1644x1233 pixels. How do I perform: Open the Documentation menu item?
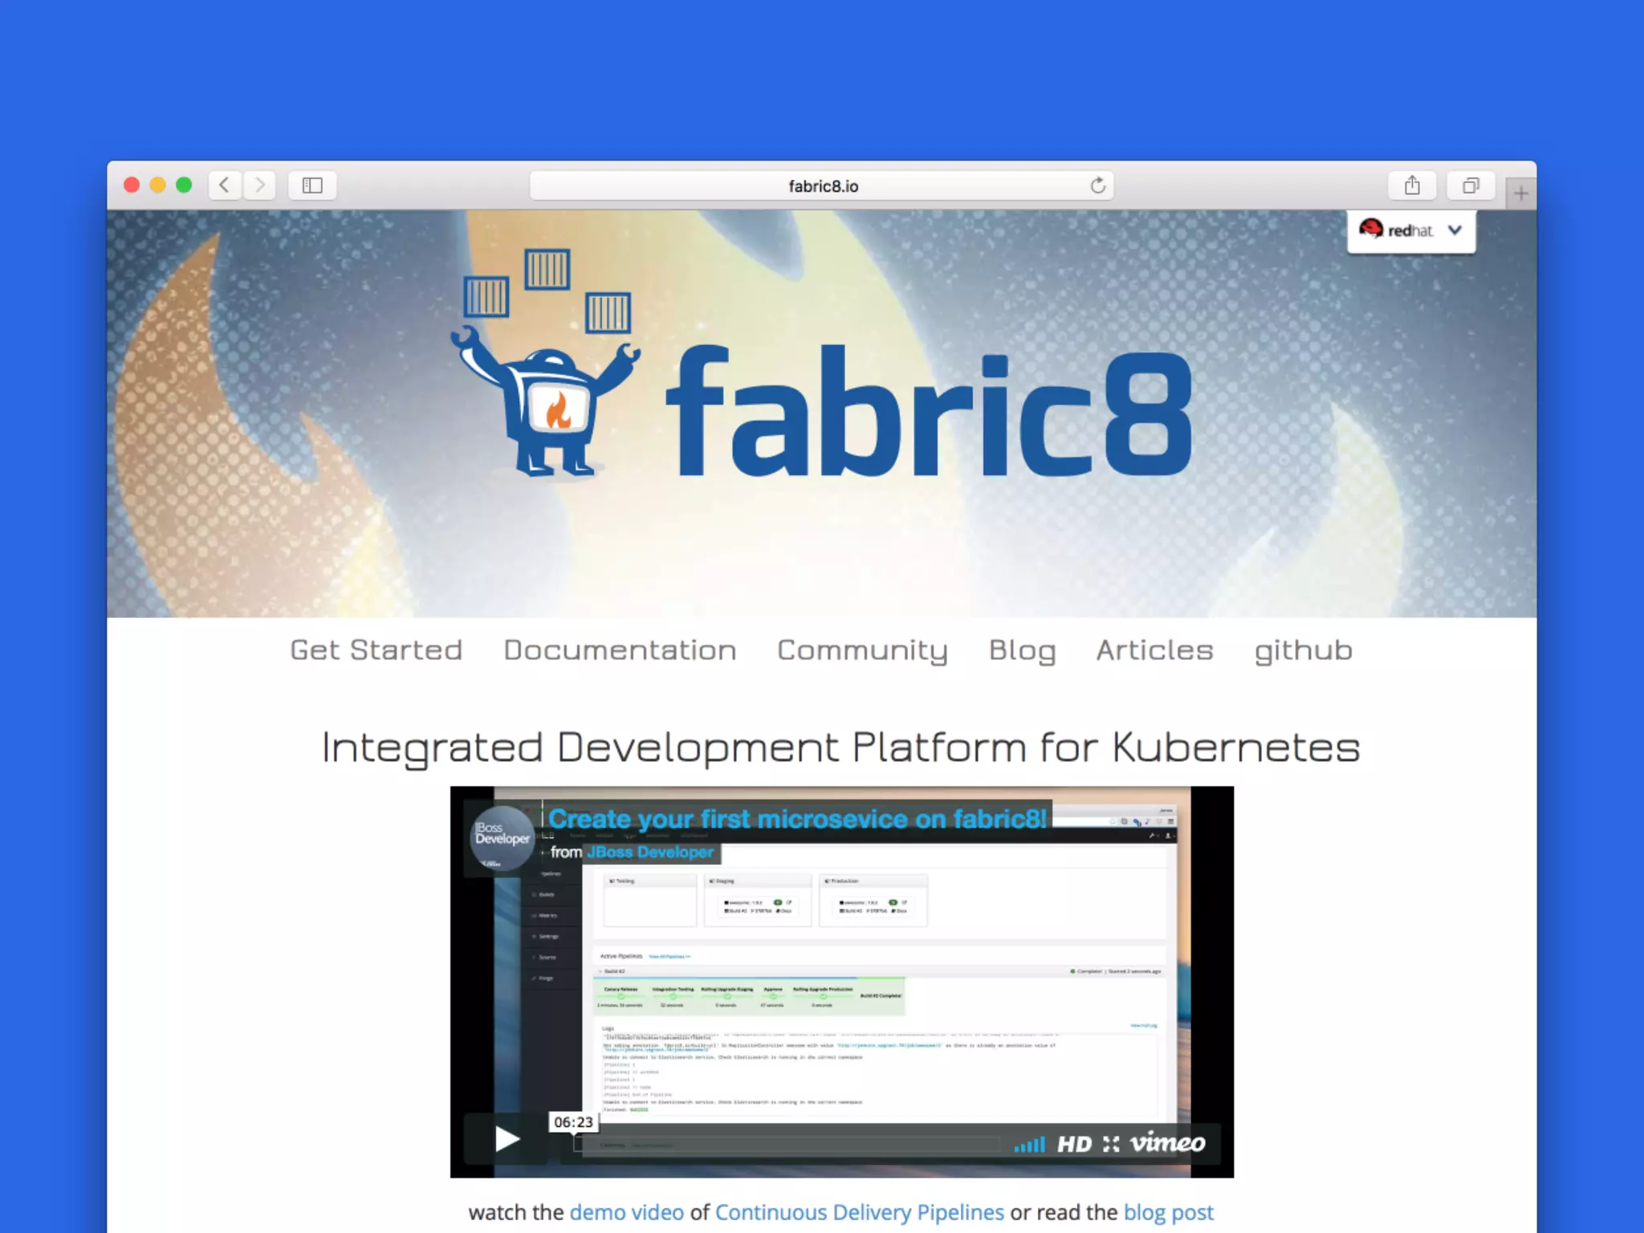620,650
